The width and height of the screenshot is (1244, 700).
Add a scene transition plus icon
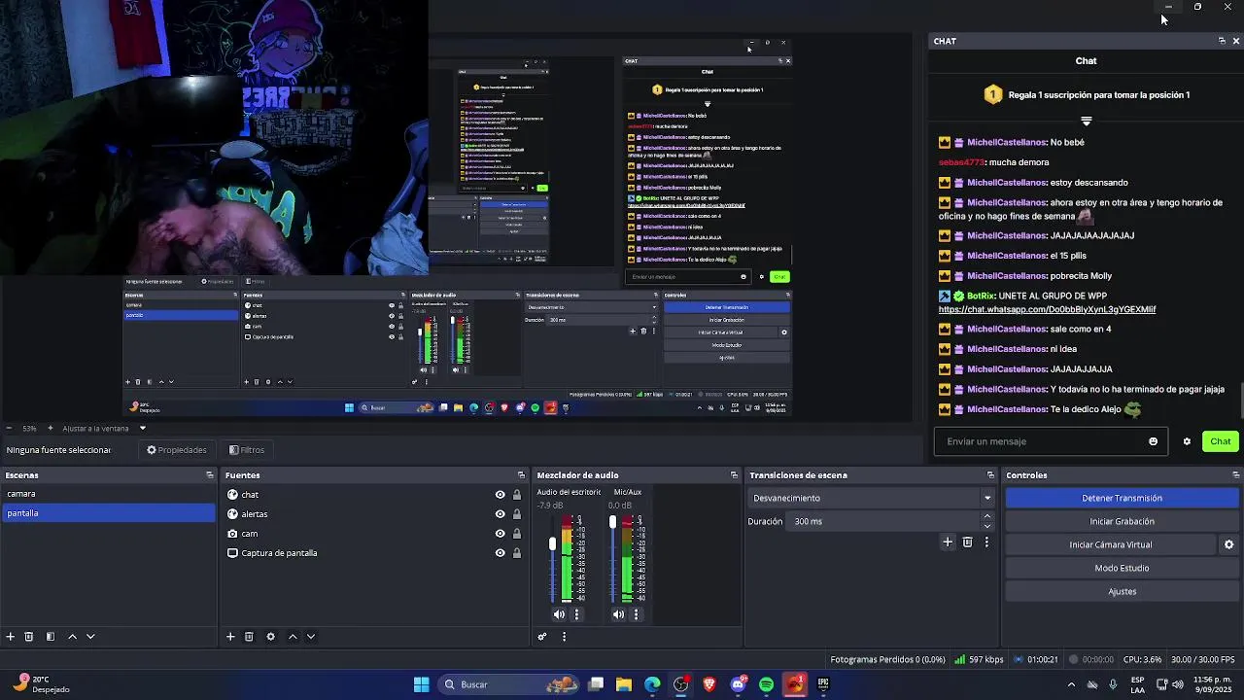coord(948,542)
